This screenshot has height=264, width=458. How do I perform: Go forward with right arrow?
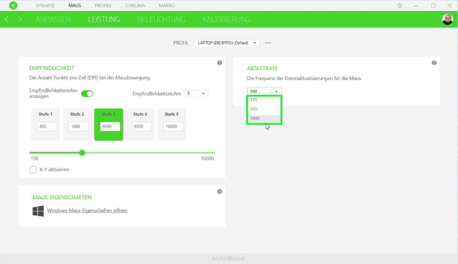(x=20, y=19)
